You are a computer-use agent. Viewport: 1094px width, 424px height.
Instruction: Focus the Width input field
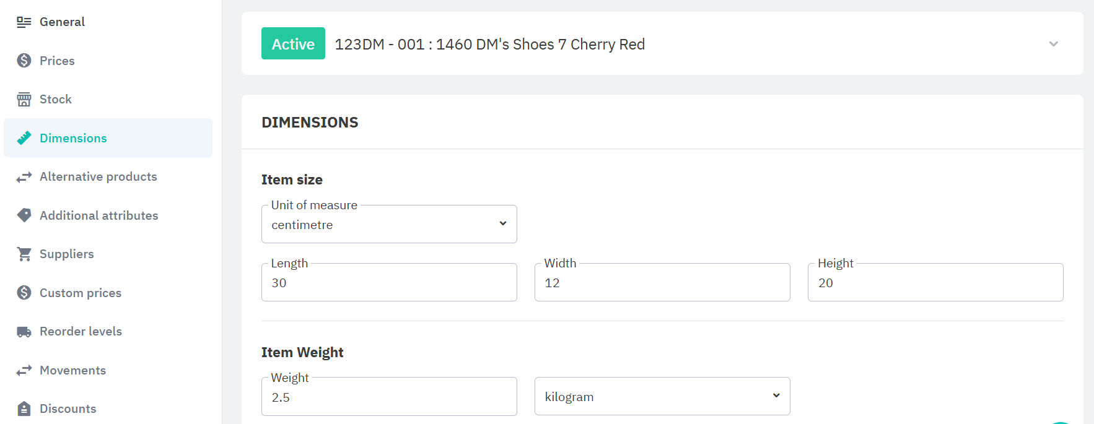point(662,282)
